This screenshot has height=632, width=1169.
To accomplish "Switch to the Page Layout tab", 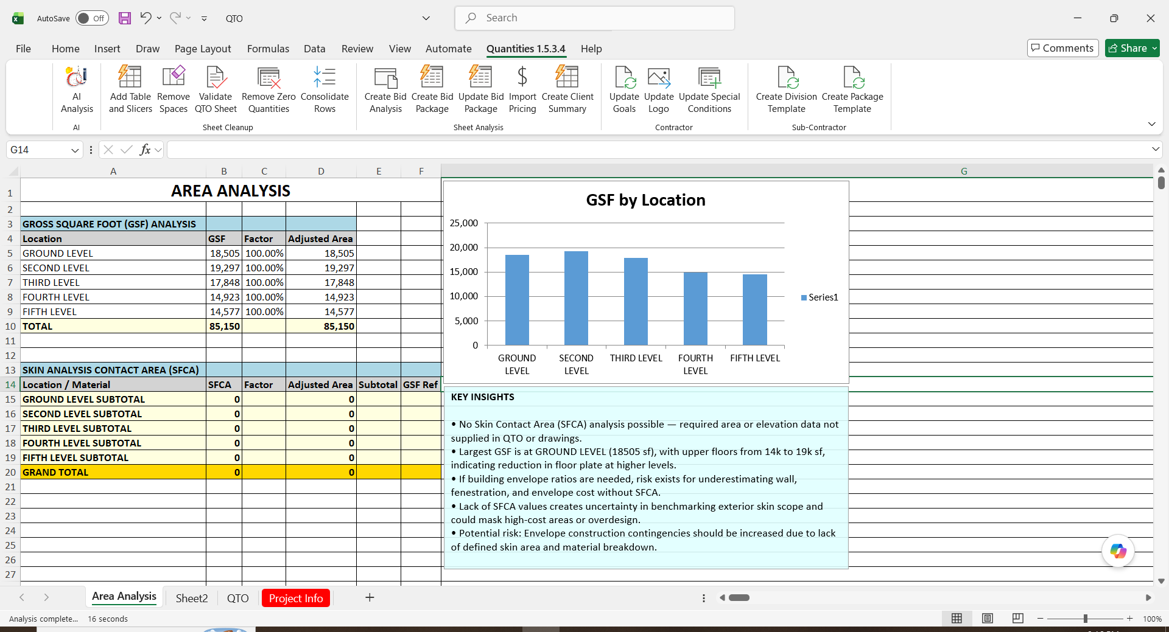I will [x=203, y=49].
